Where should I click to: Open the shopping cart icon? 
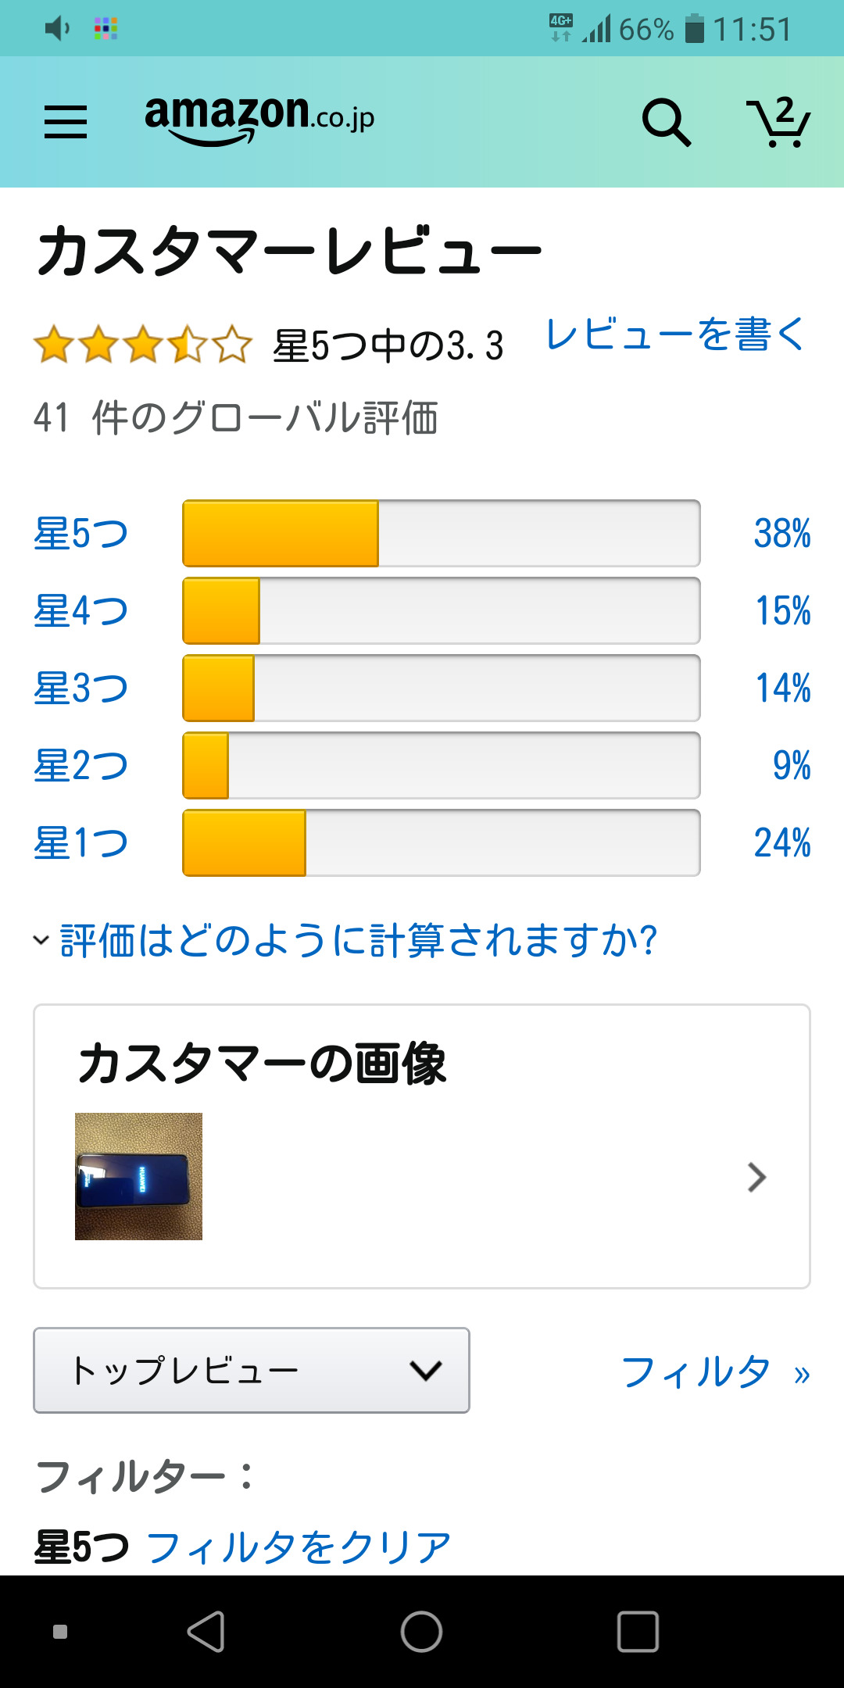pos(778,123)
